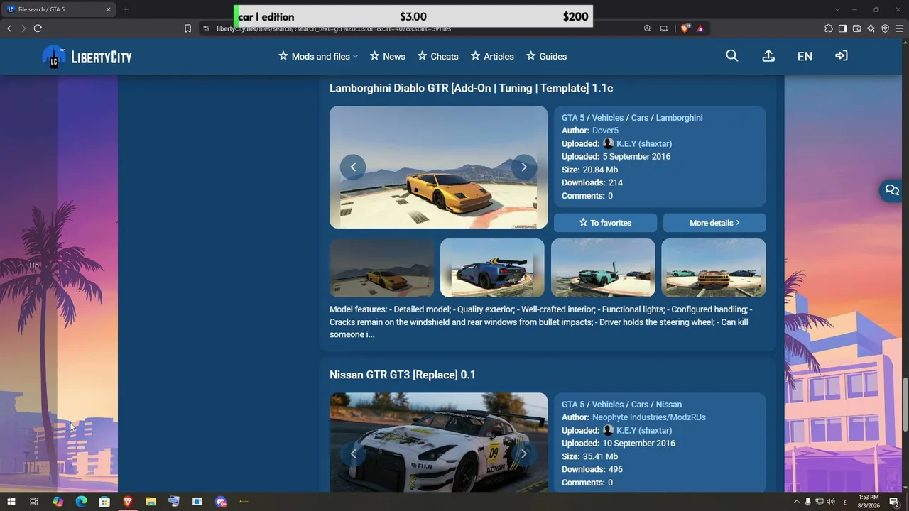Select the multi-car Diablo lineup thumbnail
The width and height of the screenshot is (909, 511).
coord(714,268)
